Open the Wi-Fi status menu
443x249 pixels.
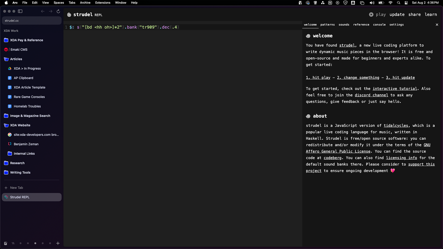coord(390,3)
